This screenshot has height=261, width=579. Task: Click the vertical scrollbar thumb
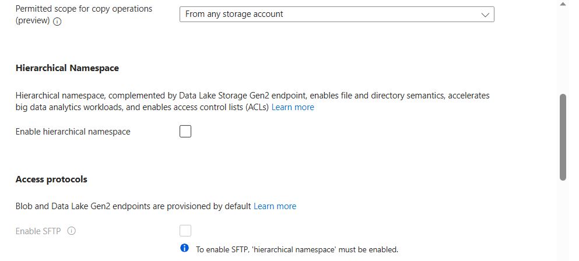coord(563,137)
